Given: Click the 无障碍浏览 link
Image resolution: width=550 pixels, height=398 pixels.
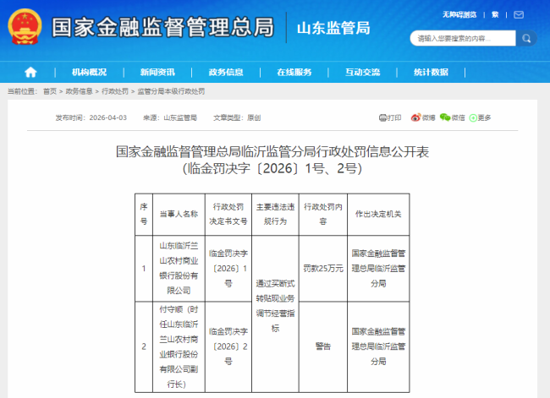Looking at the screenshot, I should point(459,14).
